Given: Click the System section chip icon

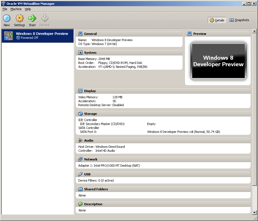Looking at the screenshot, I should (80, 52).
